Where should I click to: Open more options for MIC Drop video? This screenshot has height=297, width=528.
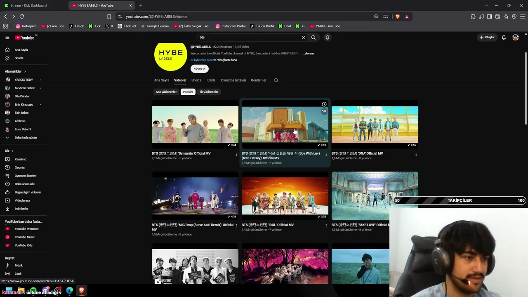tap(236, 226)
